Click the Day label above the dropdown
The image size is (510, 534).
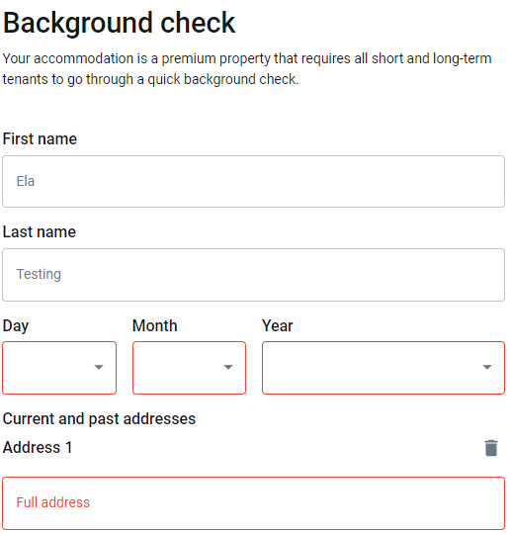click(x=16, y=326)
